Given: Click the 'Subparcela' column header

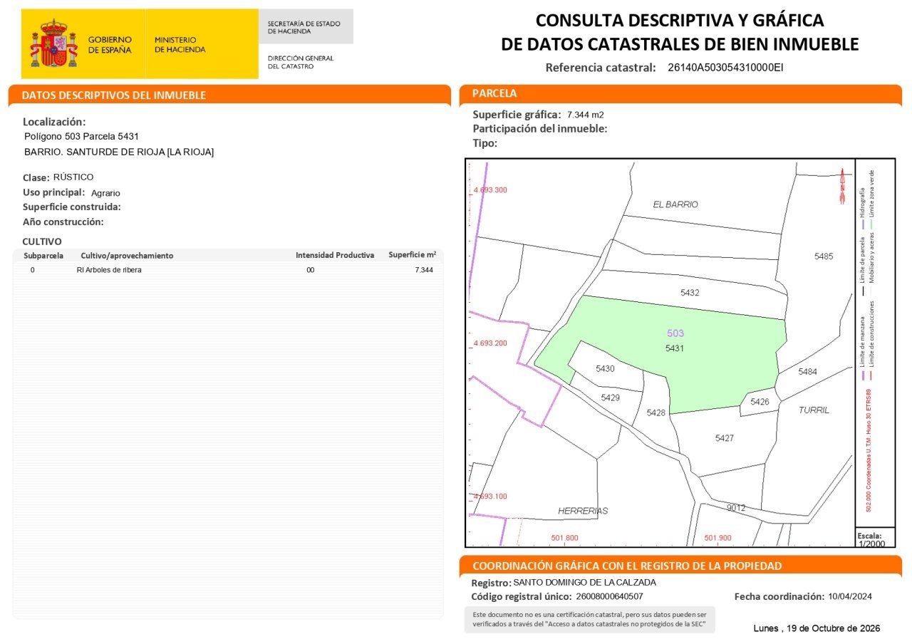Looking at the screenshot, I should [43, 255].
